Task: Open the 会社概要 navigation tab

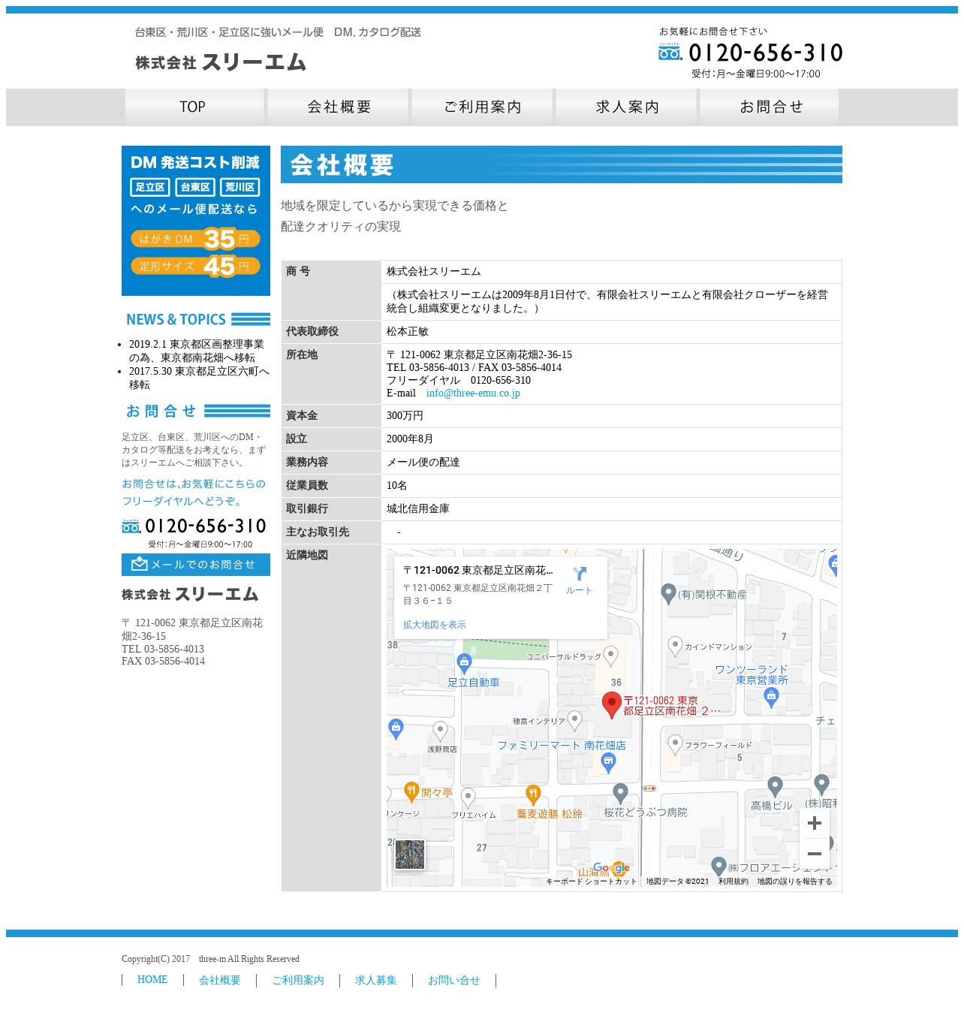Action: click(x=339, y=107)
